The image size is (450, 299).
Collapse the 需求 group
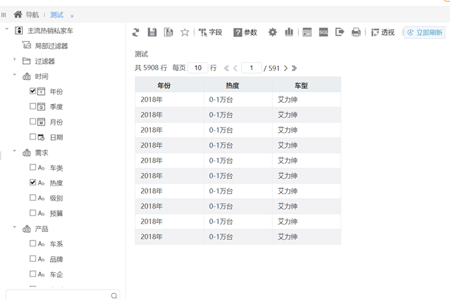click(x=14, y=151)
